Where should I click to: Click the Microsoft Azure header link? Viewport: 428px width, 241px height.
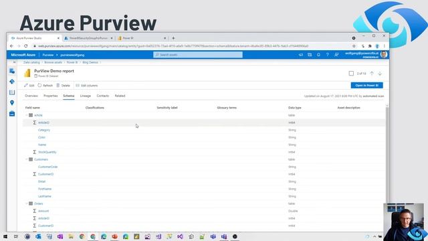pos(23,55)
